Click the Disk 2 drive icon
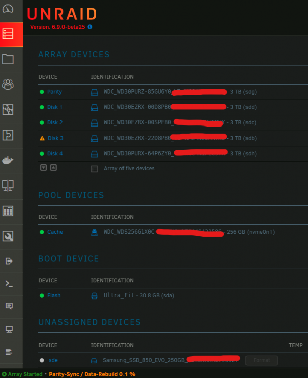Viewport: 308px width, 378px height. click(94, 123)
